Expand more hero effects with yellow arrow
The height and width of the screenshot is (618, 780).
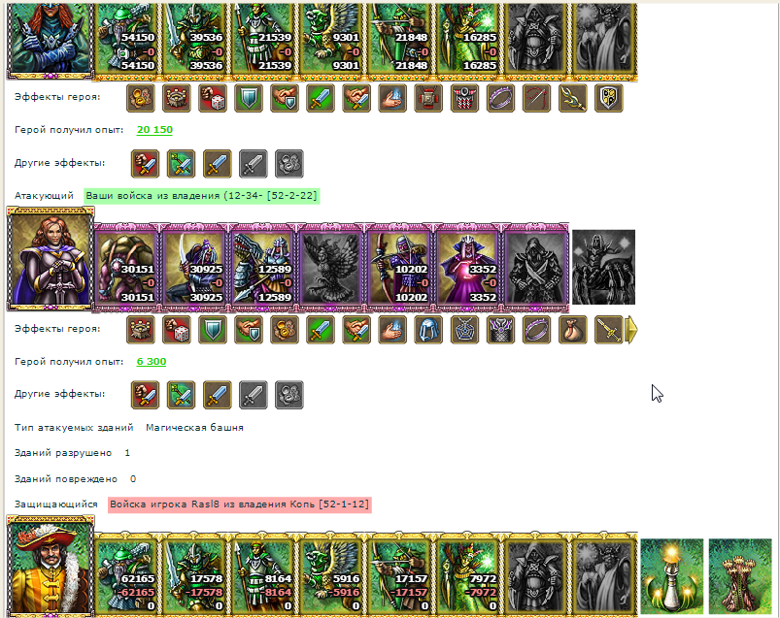(x=631, y=330)
